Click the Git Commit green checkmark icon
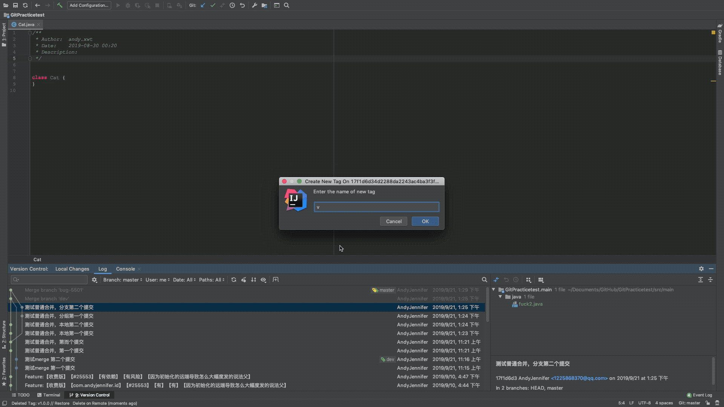The height and width of the screenshot is (407, 724). (x=213, y=5)
